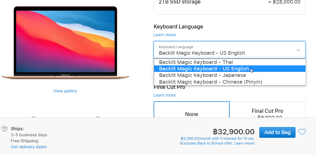Click the monthly 0 interest financing link
Image resolution: width=316 pixels, height=155 pixels.
point(218,139)
